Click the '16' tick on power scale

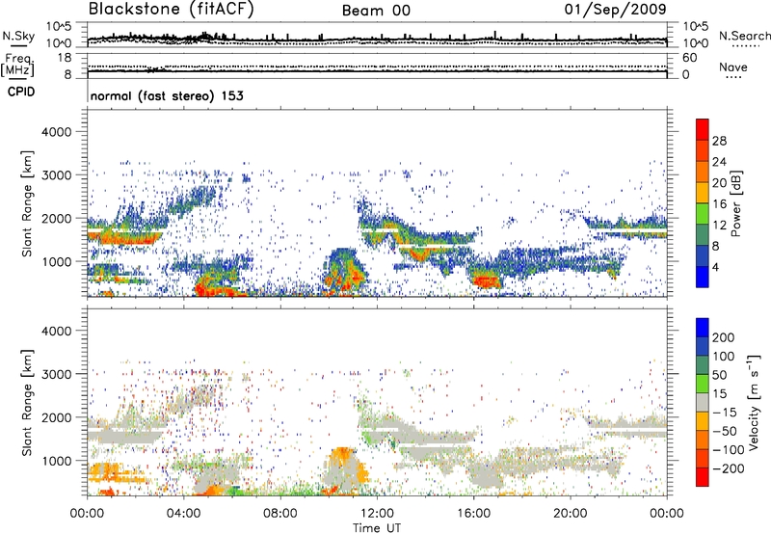(719, 204)
